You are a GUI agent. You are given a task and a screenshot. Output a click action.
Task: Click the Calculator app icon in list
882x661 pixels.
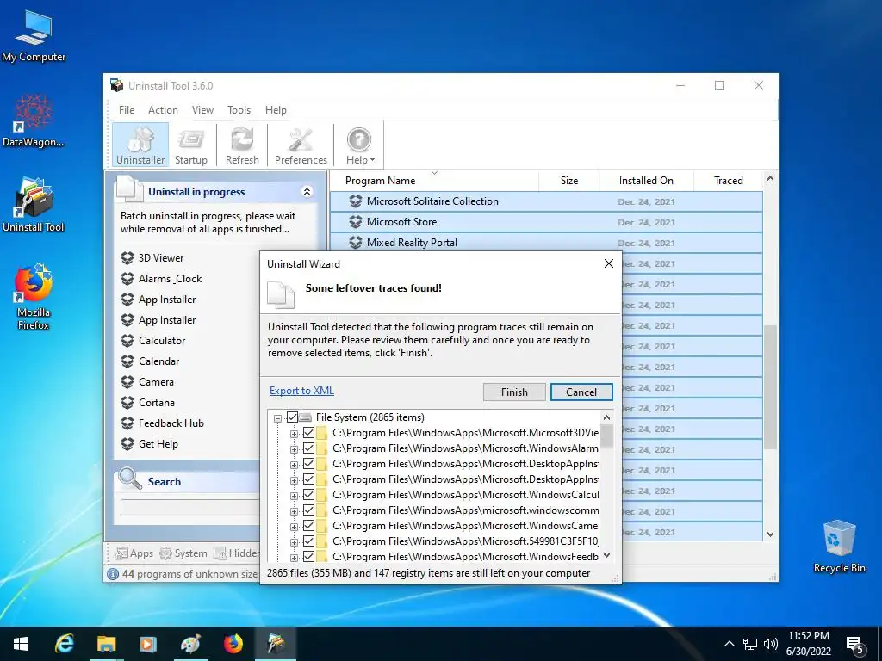pyautogui.click(x=127, y=341)
